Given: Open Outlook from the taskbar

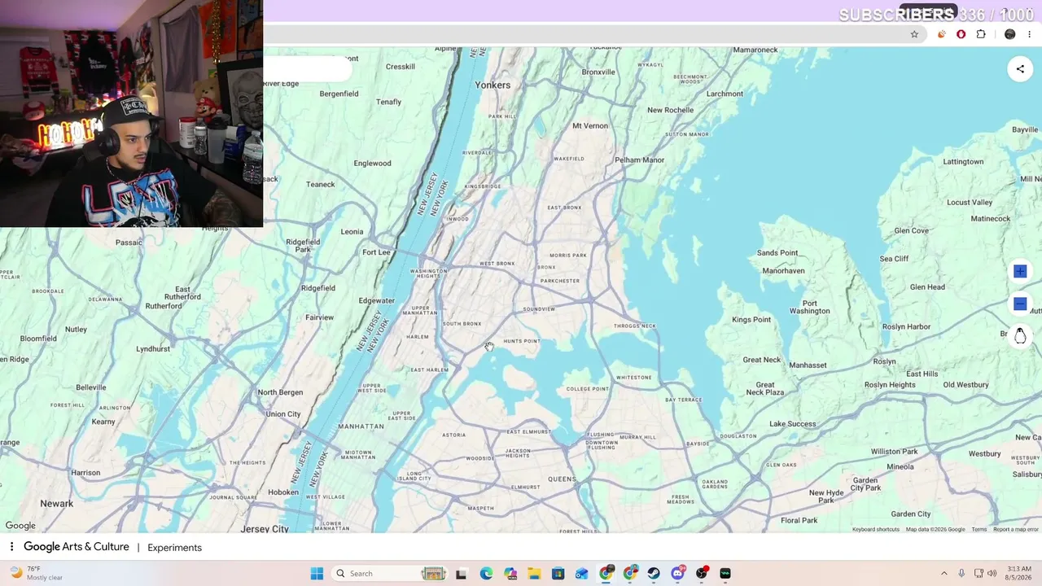Looking at the screenshot, I should pos(581,574).
